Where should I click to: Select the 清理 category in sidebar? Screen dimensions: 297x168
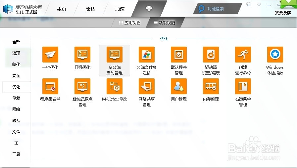(16, 53)
